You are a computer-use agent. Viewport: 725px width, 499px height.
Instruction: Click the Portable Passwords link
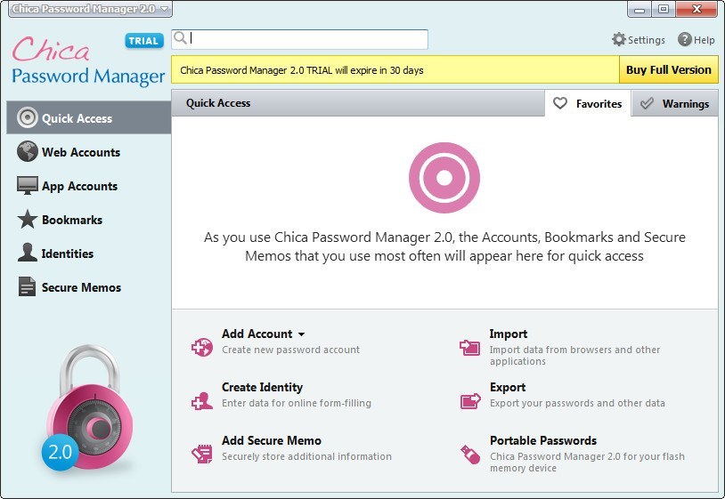pos(543,440)
